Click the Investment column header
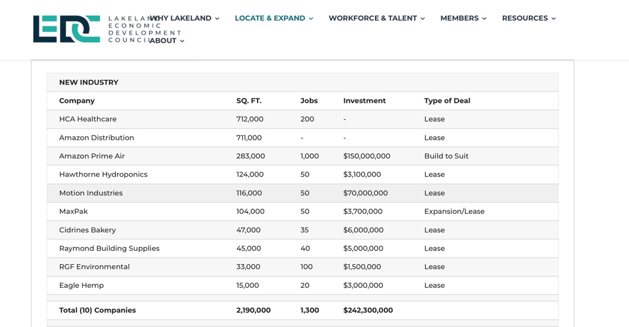Viewport: 629px width, 327px height. [364, 101]
